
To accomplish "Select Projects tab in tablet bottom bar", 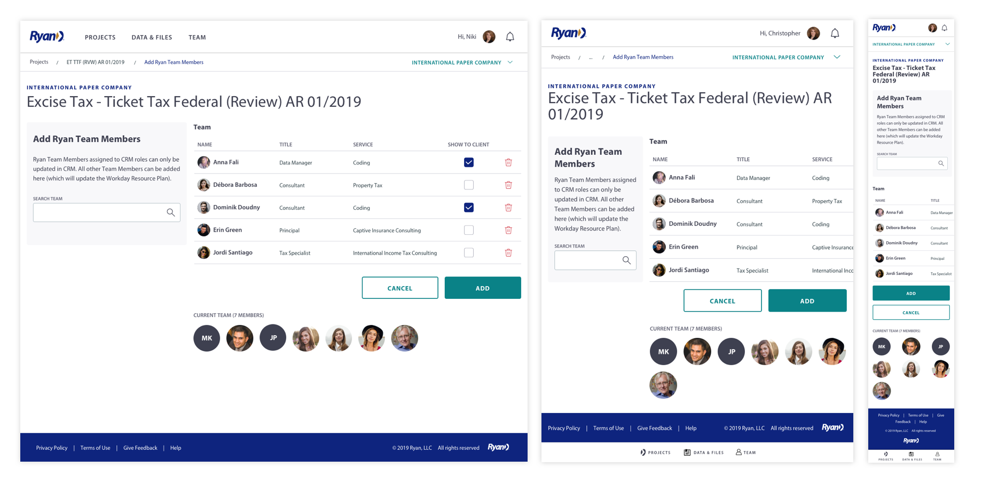I will tap(656, 453).
